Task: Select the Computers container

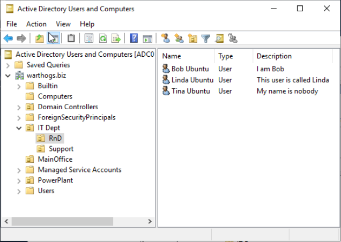Action: [55, 96]
